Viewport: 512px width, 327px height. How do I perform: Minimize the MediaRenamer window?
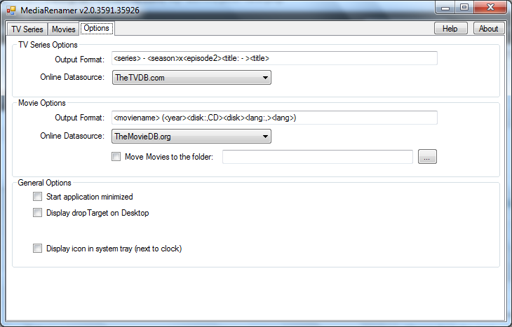point(446,8)
